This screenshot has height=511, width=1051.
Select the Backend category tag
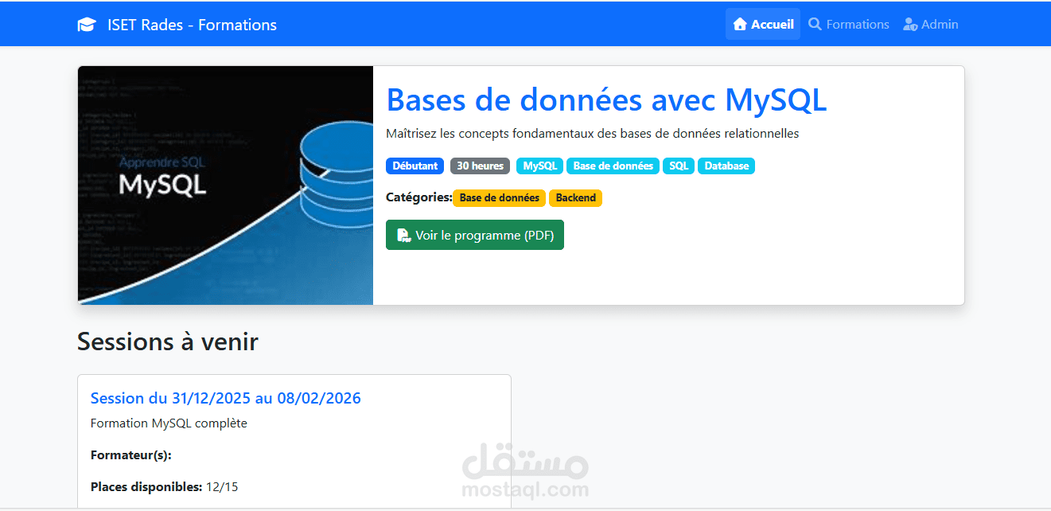coord(575,197)
